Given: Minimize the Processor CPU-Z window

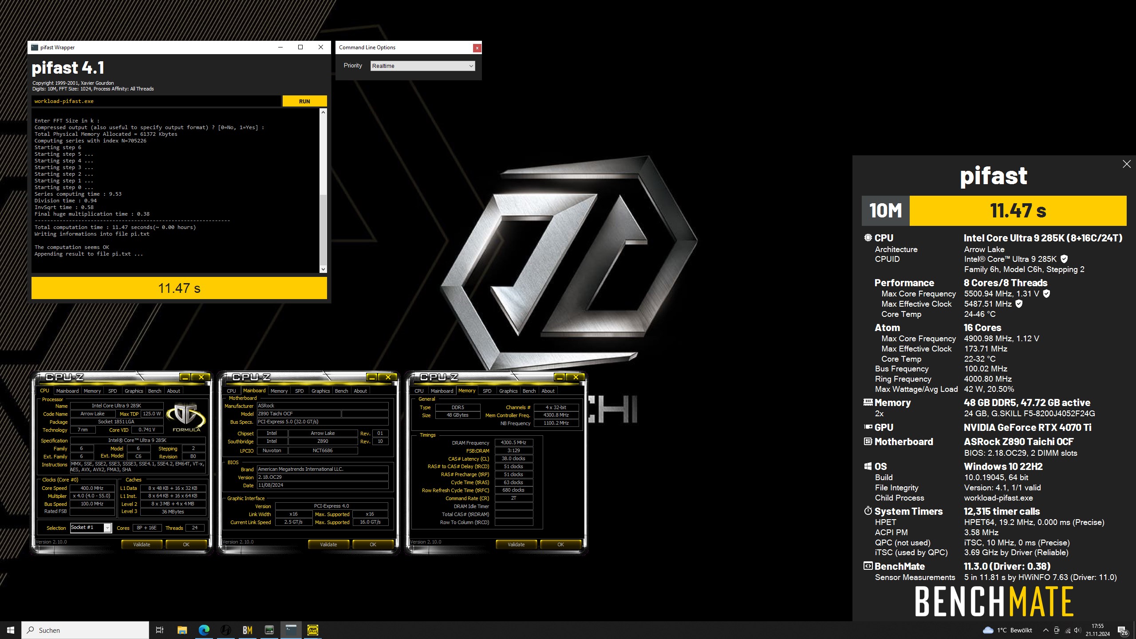Looking at the screenshot, I should click(x=185, y=377).
